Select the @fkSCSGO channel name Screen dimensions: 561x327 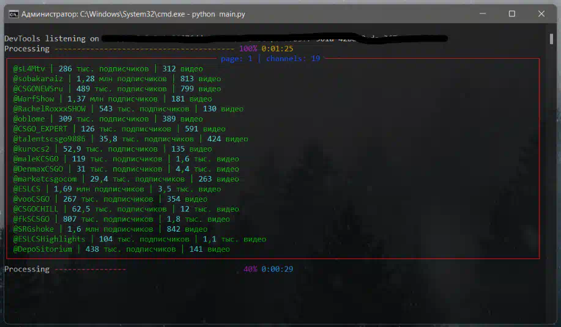pos(31,219)
